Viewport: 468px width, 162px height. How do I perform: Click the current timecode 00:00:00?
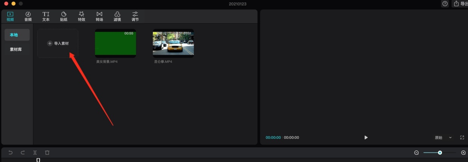coord(273,138)
